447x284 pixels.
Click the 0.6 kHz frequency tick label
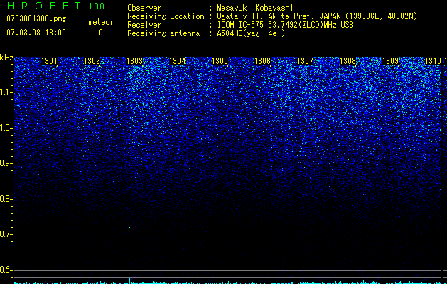click(6, 270)
